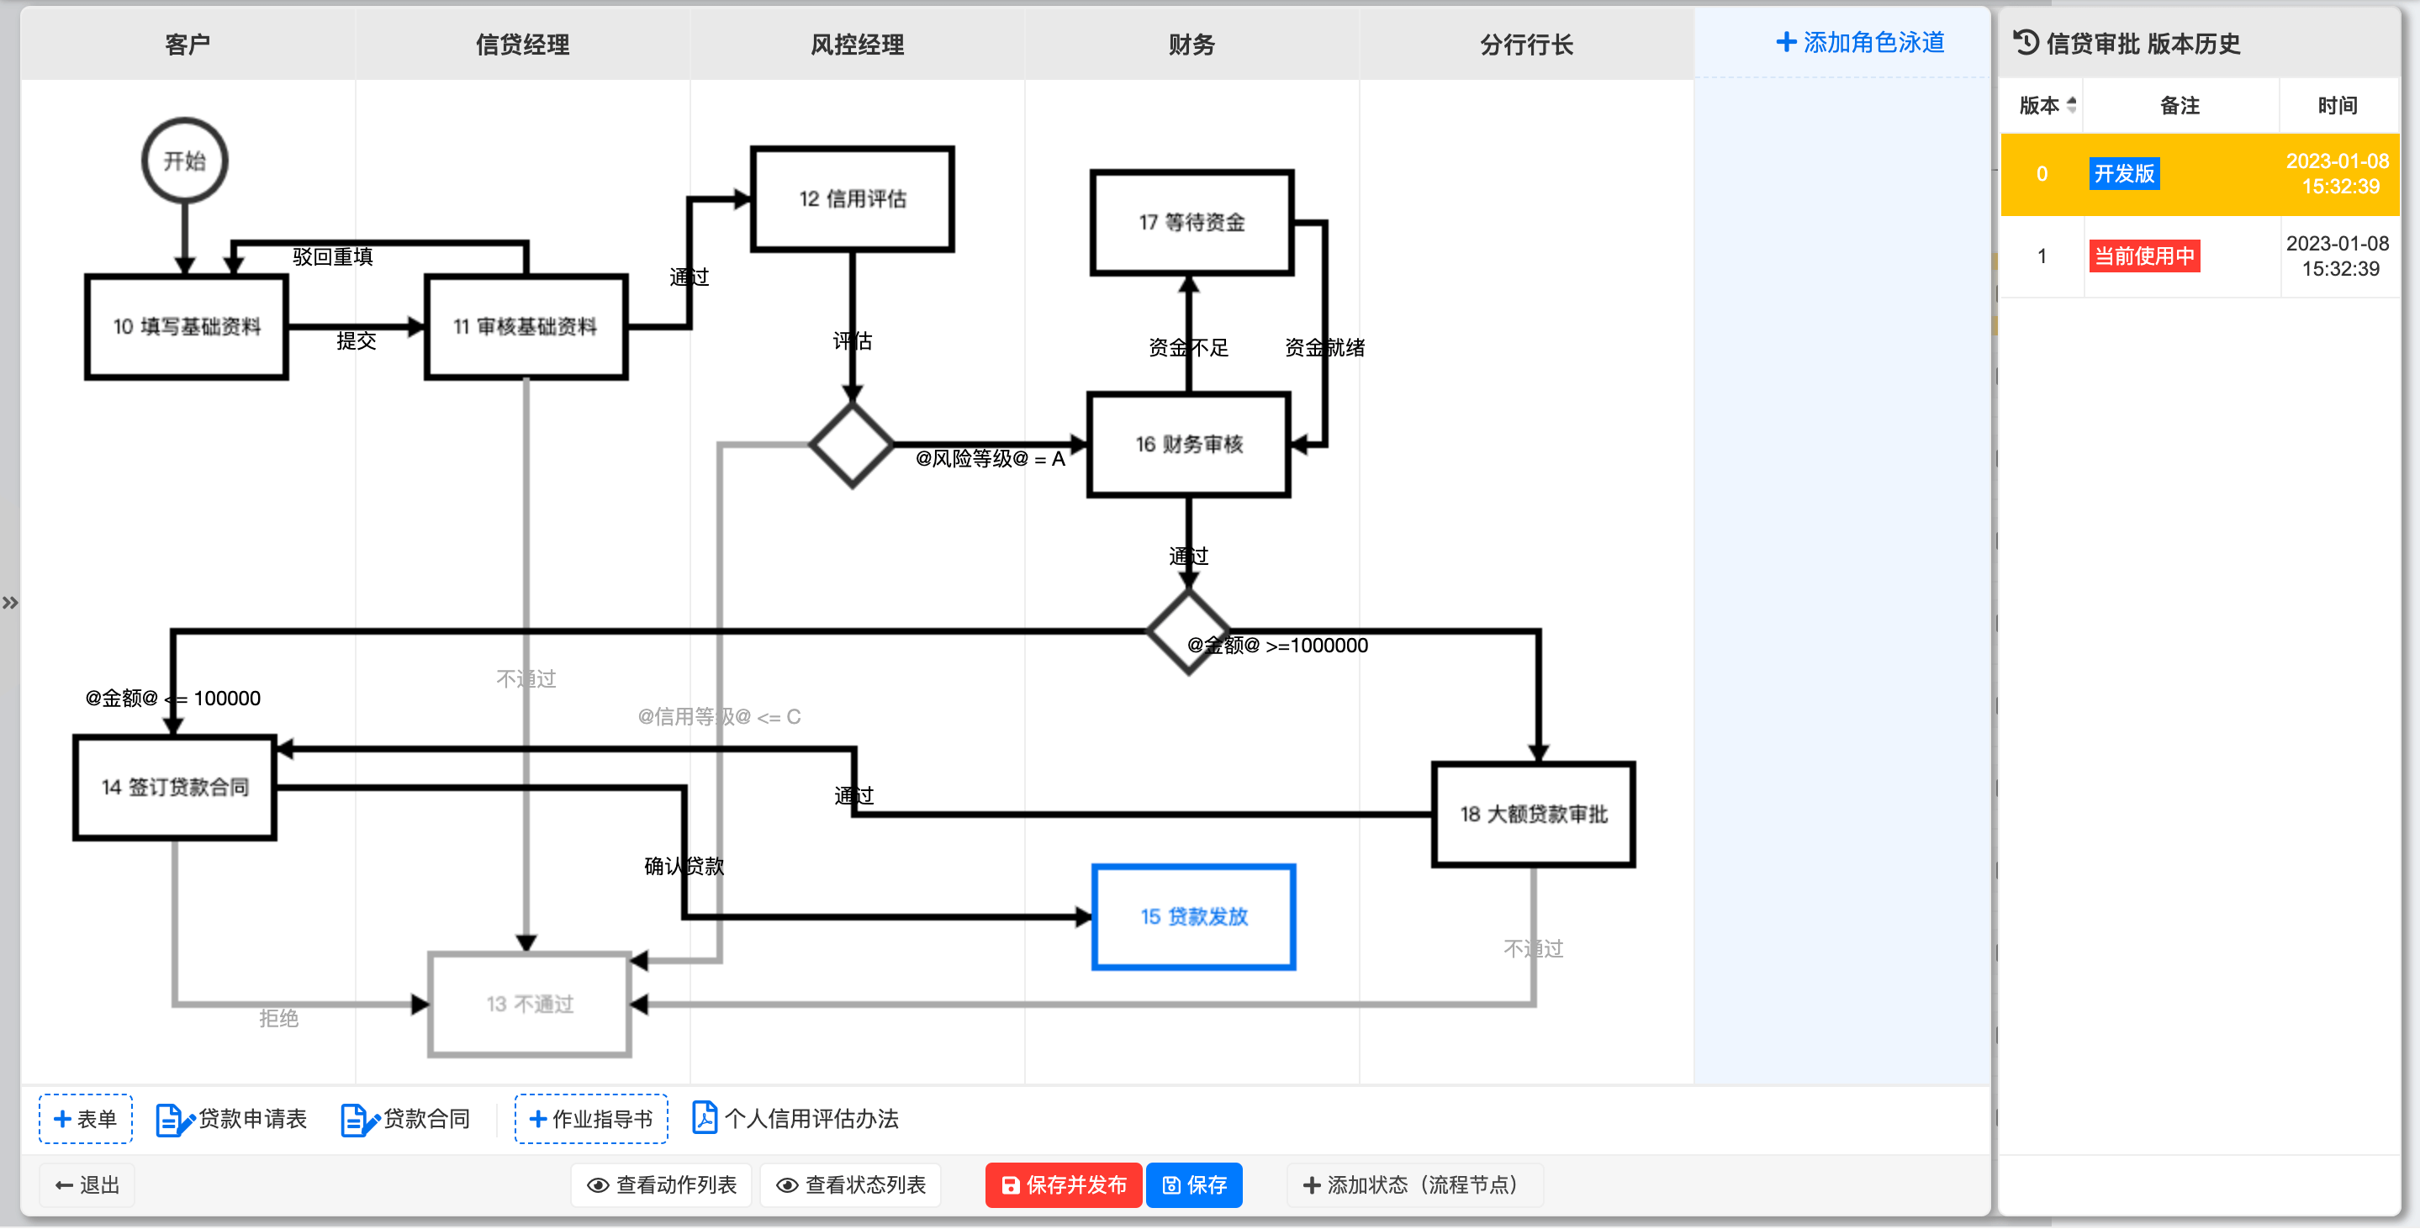Click the 提交 transition label
The height and width of the screenshot is (1229, 2420).
coord(357,340)
